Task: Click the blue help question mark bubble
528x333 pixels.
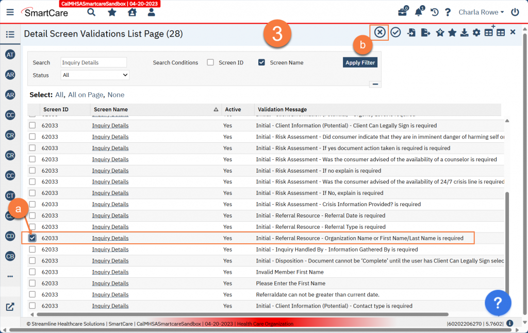Action: (498, 302)
